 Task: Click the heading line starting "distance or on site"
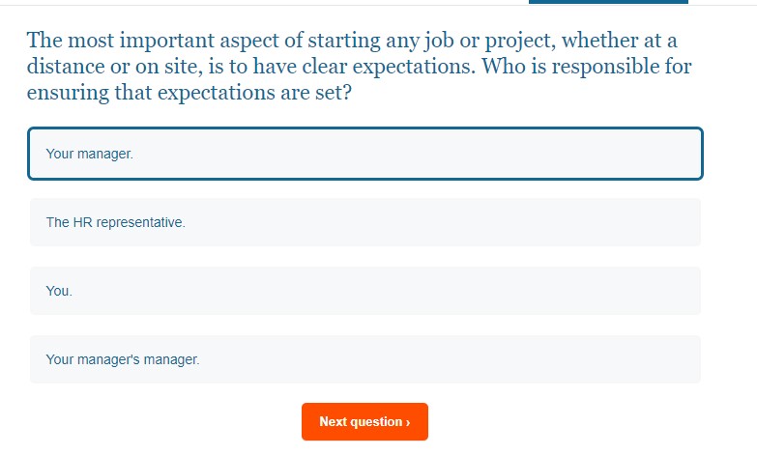click(x=360, y=66)
